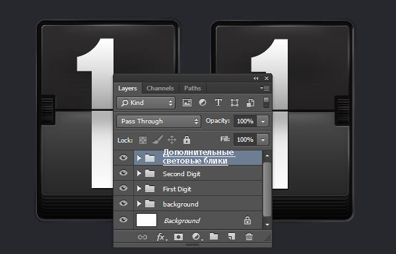Image resolution: width=396 pixels, height=254 pixels.
Task: Select the italic Background layer name
Action: coord(182,220)
